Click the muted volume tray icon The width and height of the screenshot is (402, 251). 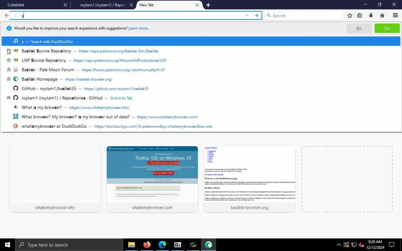click(x=361, y=245)
